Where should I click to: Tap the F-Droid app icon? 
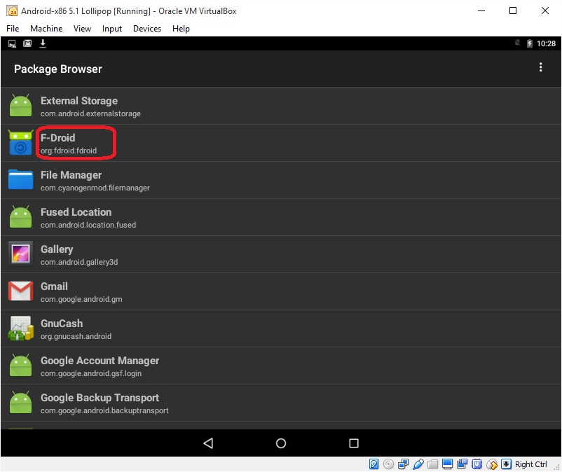(20, 143)
